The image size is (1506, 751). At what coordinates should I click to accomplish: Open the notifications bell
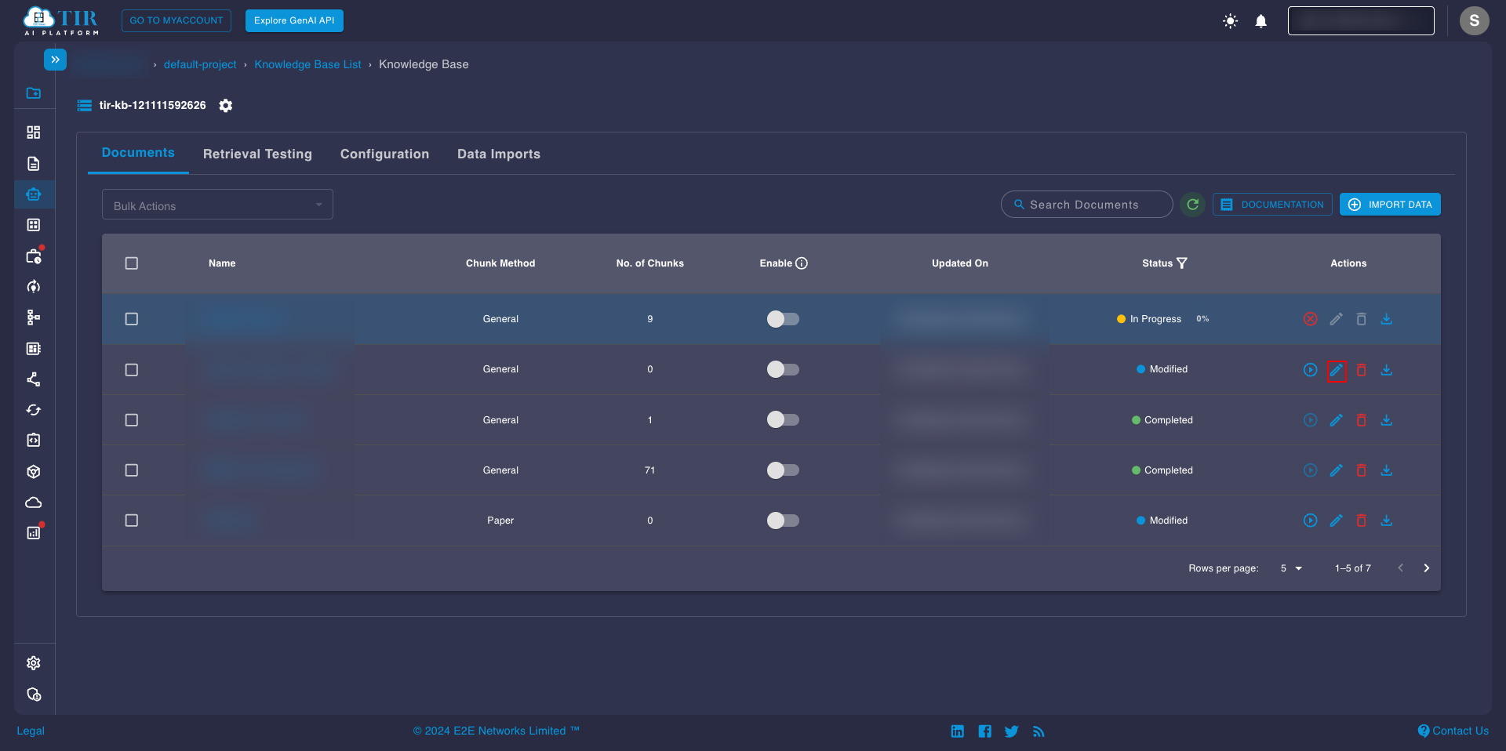tap(1260, 21)
